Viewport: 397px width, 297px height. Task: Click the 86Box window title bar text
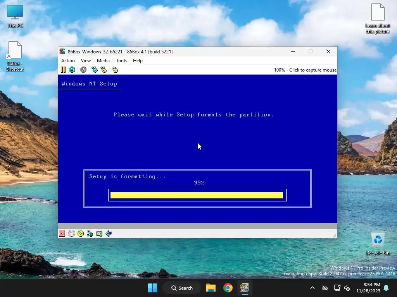pos(120,51)
